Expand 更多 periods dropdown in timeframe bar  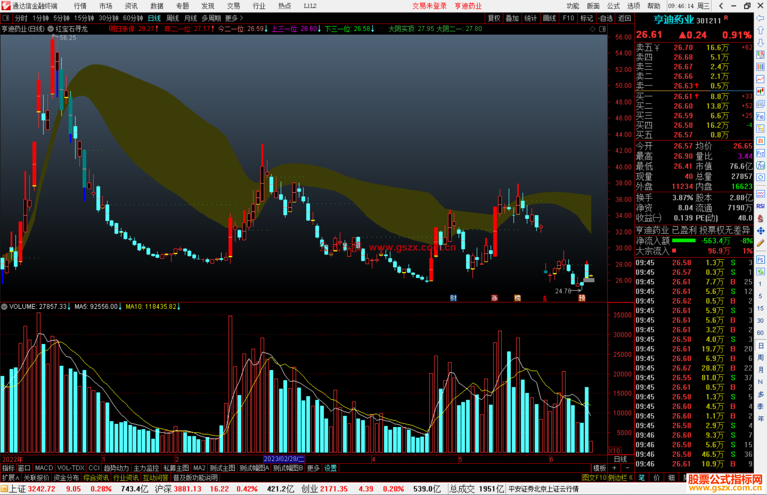[x=234, y=18]
